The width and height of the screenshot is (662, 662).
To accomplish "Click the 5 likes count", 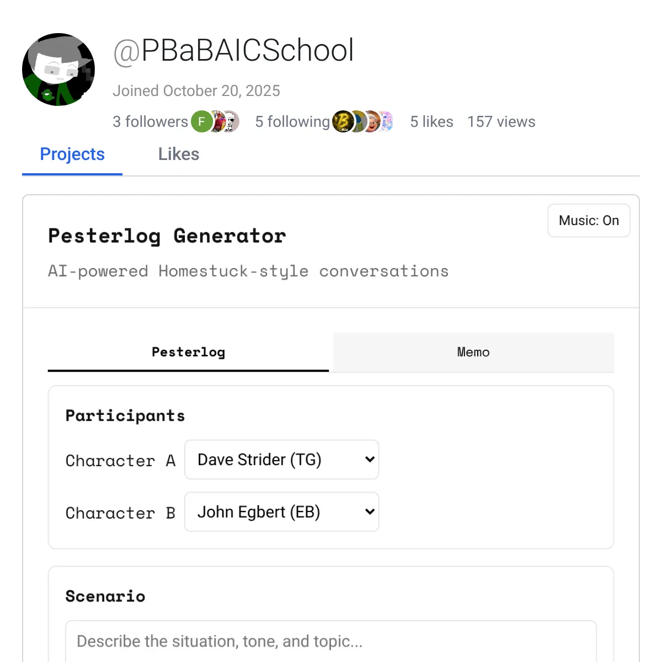I will point(431,122).
